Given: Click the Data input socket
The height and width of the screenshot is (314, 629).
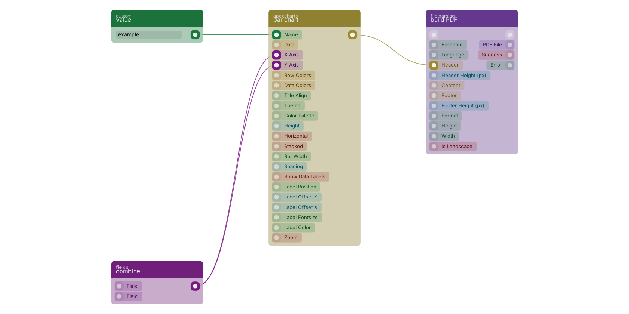Looking at the screenshot, I should coord(277,45).
